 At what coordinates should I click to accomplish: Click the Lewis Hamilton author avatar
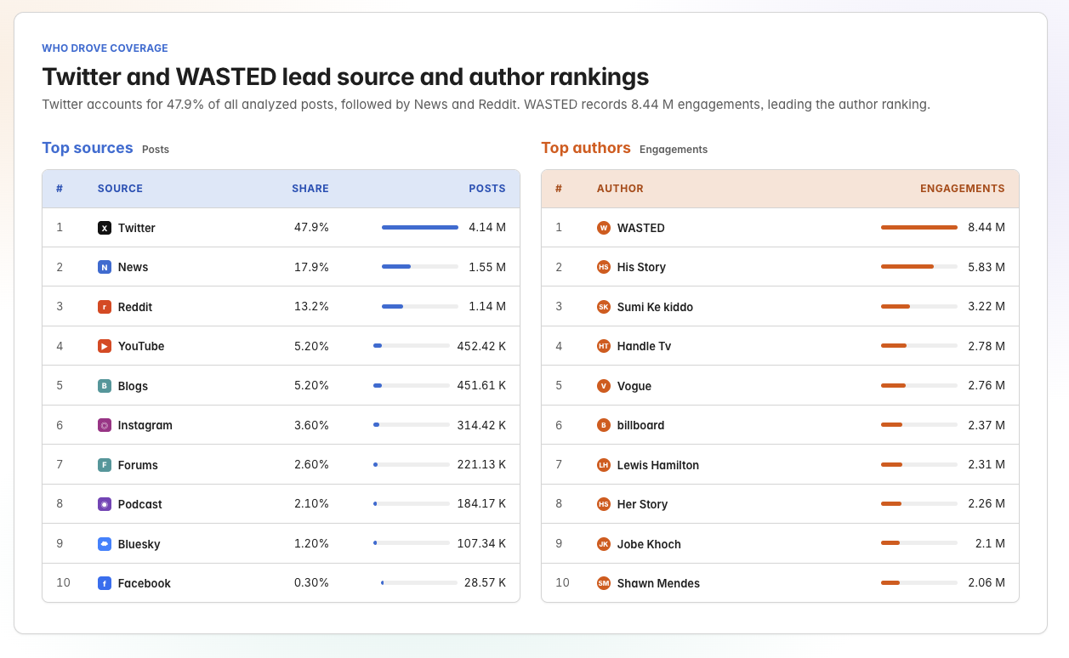tap(604, 465)
